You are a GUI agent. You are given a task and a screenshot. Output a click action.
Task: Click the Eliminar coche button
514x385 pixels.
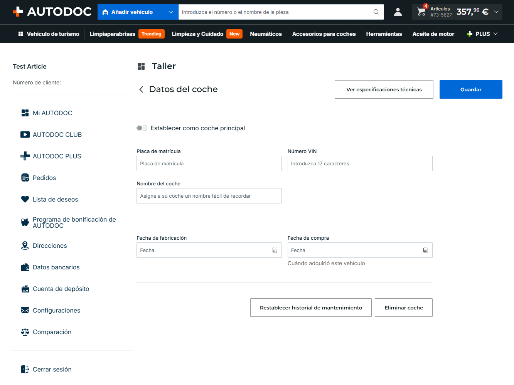[404, 308]
